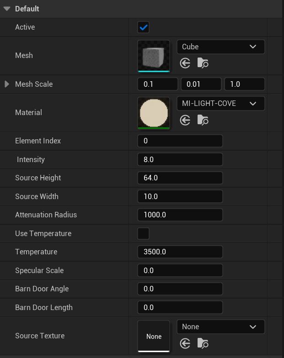Click the Attenuation Radius label

[46, 215]
